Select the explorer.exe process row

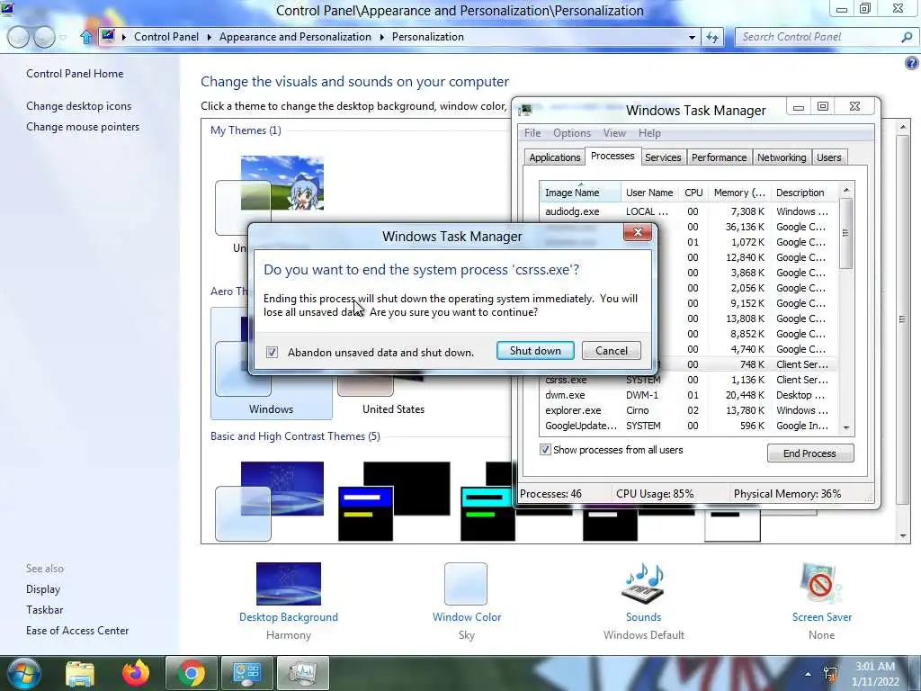click(x=688, y=410)
